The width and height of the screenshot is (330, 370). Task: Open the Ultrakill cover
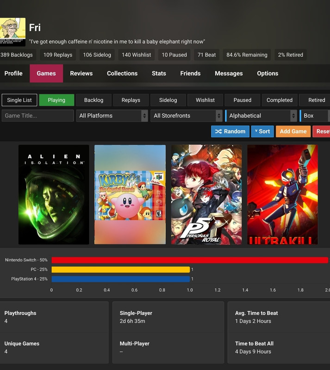(x=282, y=194)
